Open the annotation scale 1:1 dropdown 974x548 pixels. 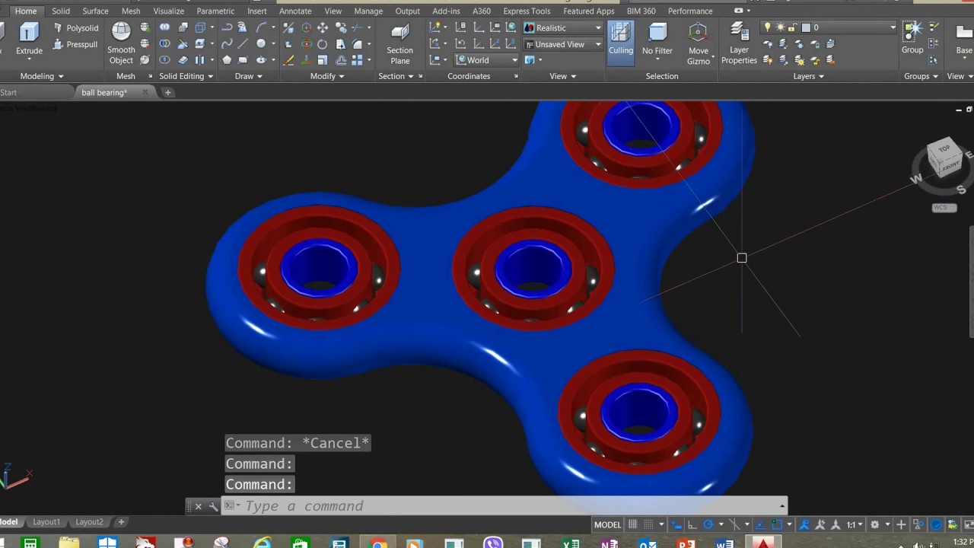(x=855, y=524)
